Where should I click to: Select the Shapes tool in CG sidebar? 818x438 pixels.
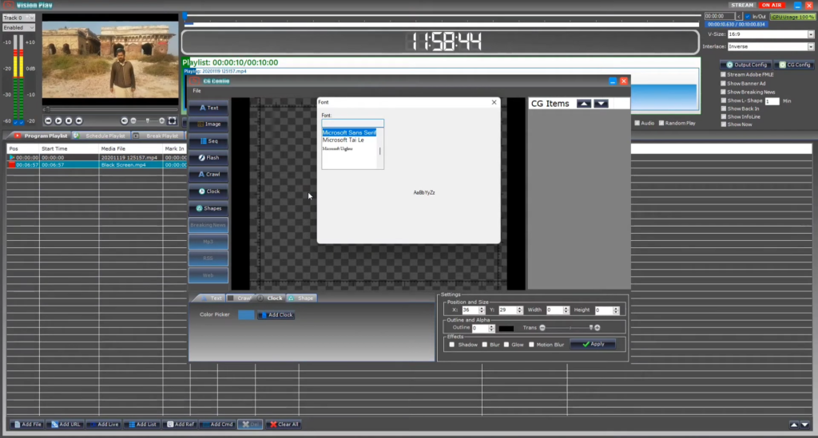point(208,208)
